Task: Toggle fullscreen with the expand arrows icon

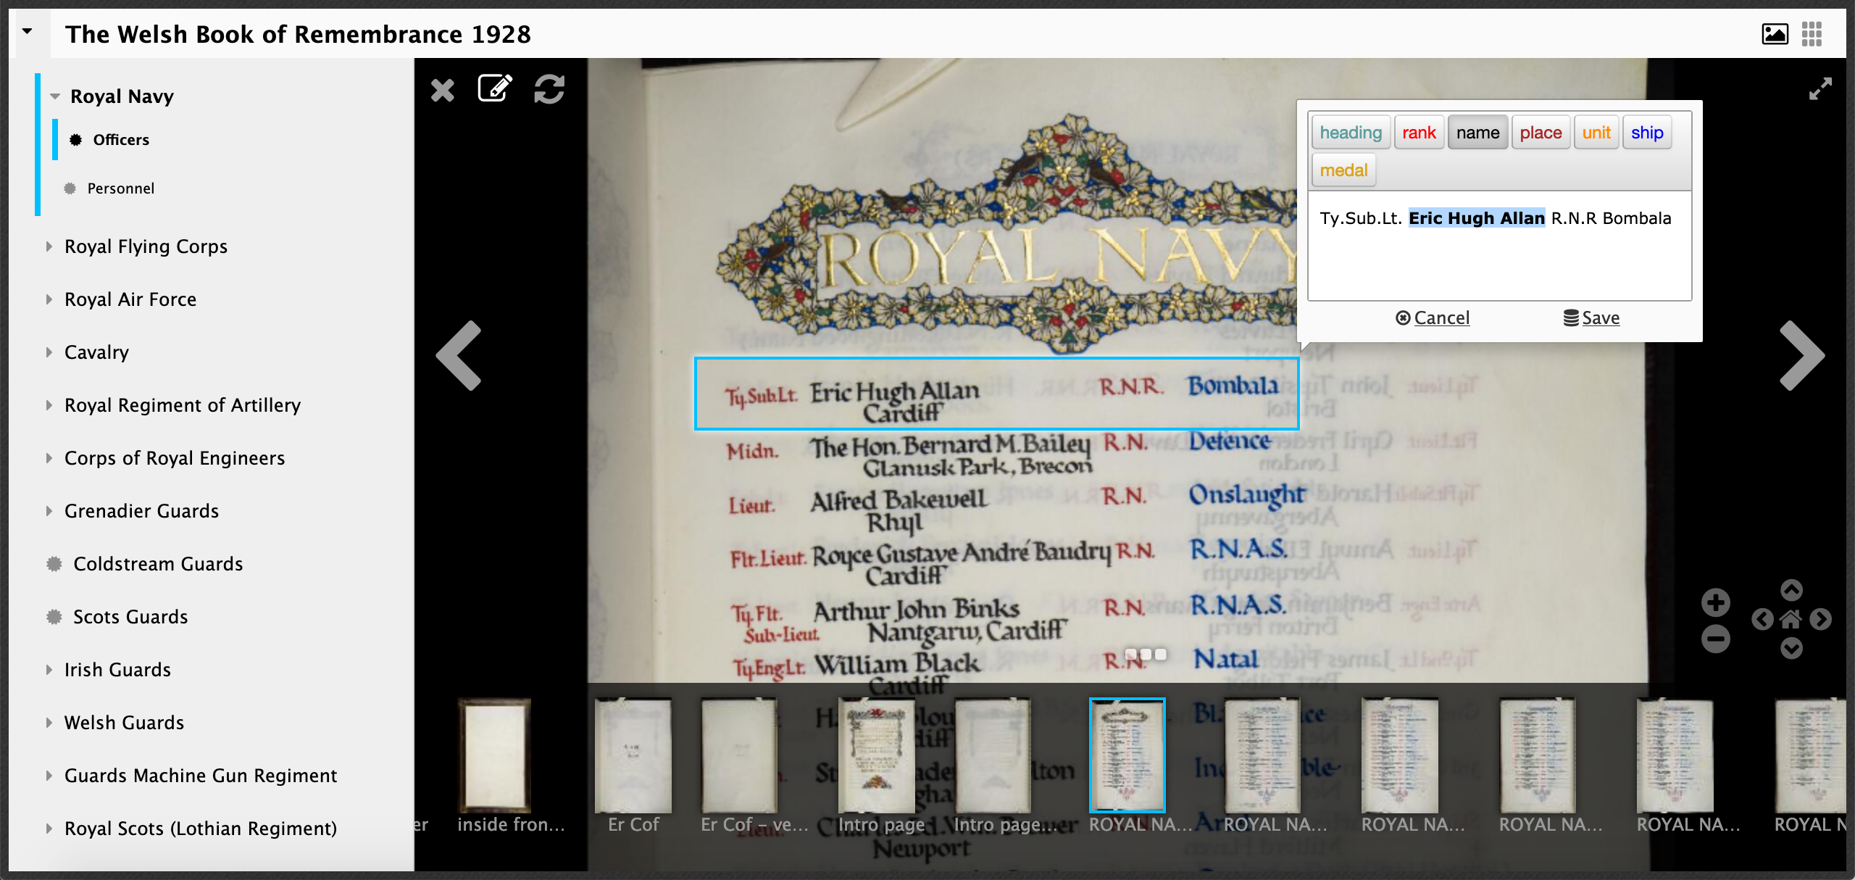Action: tap(1820, 89)
